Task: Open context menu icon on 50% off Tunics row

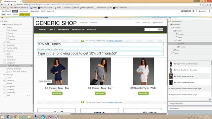Action: click(x=31, y=66)
